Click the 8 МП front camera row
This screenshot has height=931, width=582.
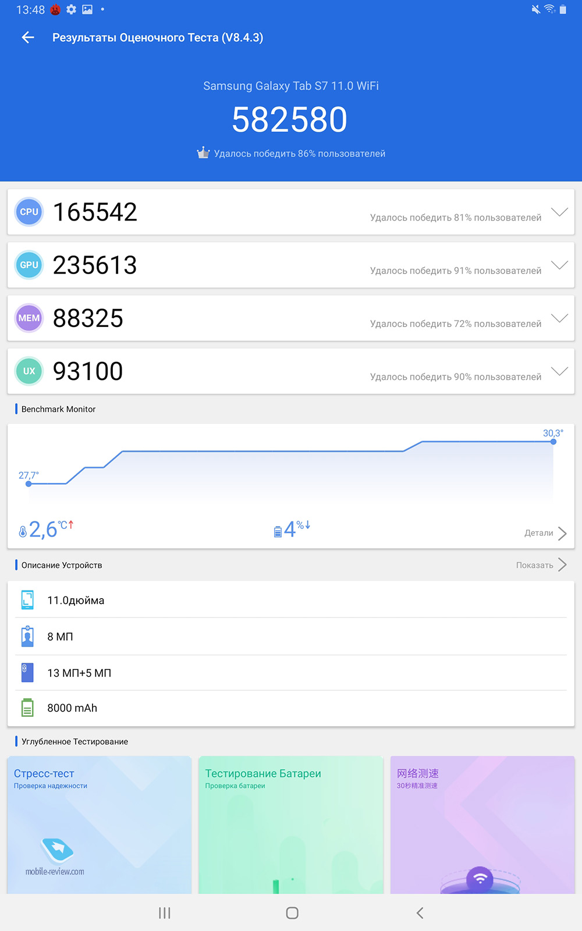click(291, 637)
